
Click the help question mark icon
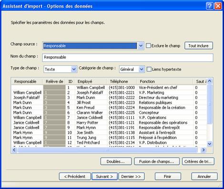pos(210,6)
